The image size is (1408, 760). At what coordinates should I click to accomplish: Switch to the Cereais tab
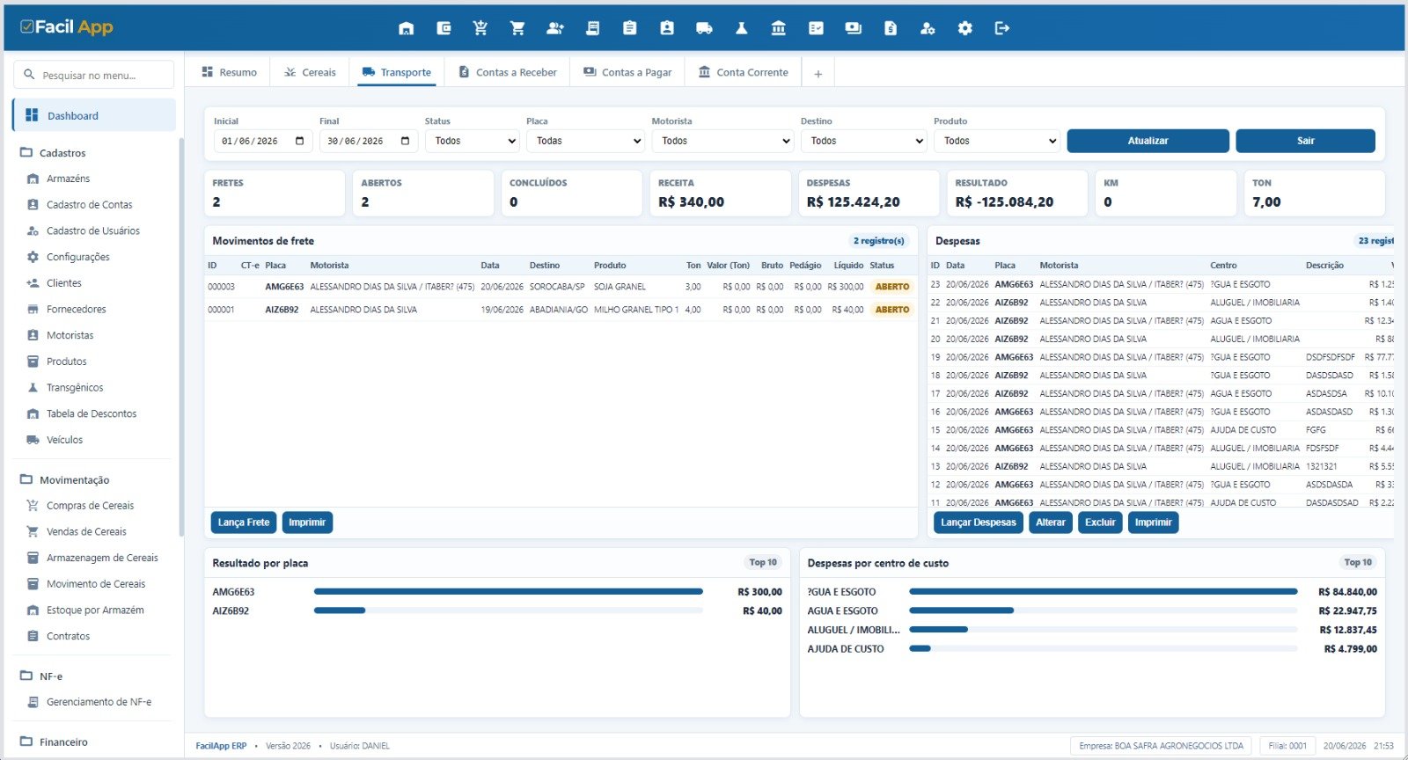[x=310, y=72]
